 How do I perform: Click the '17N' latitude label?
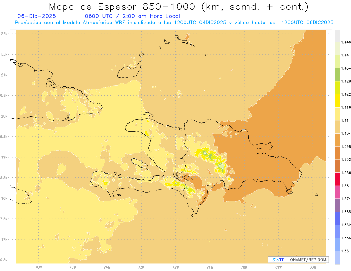(4, 240)
